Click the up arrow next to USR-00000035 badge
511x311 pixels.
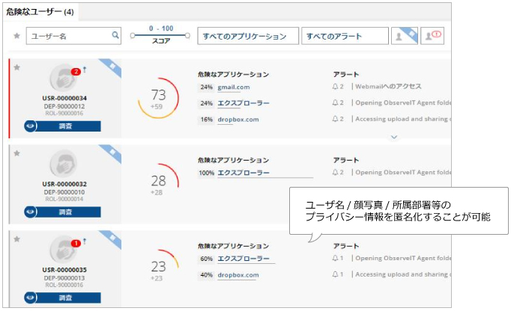[85, 241]
